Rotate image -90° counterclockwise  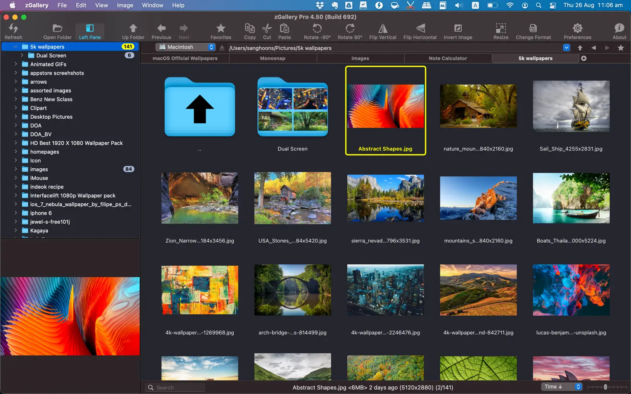click(317, 31)
